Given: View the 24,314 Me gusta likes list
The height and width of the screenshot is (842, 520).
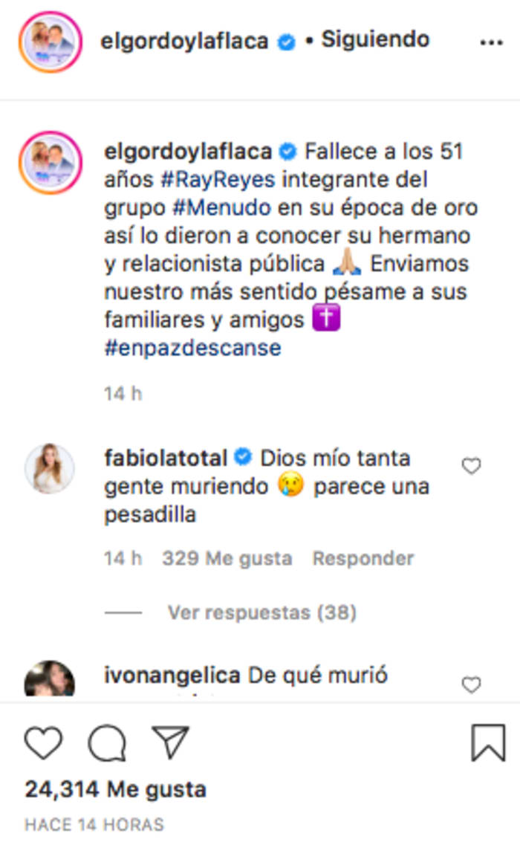Looking at the screenshot, I should coord(116,788).
